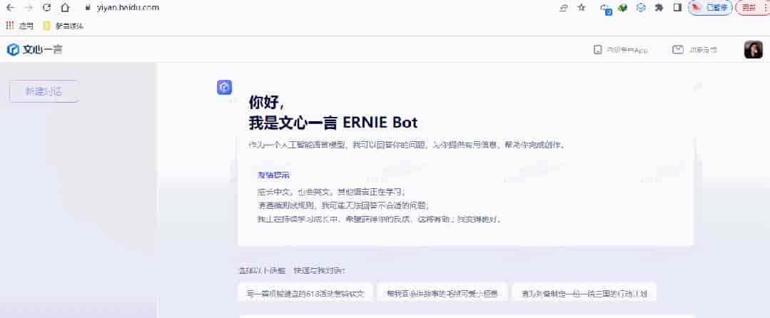This screenshot has height=318, width=770.
Task: Open the user avatar menu
Action: [754, 50]
